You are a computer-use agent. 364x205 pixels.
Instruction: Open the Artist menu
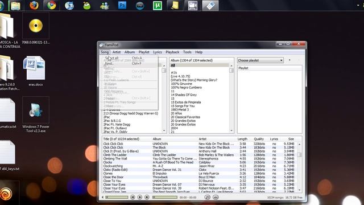(117, 52)
